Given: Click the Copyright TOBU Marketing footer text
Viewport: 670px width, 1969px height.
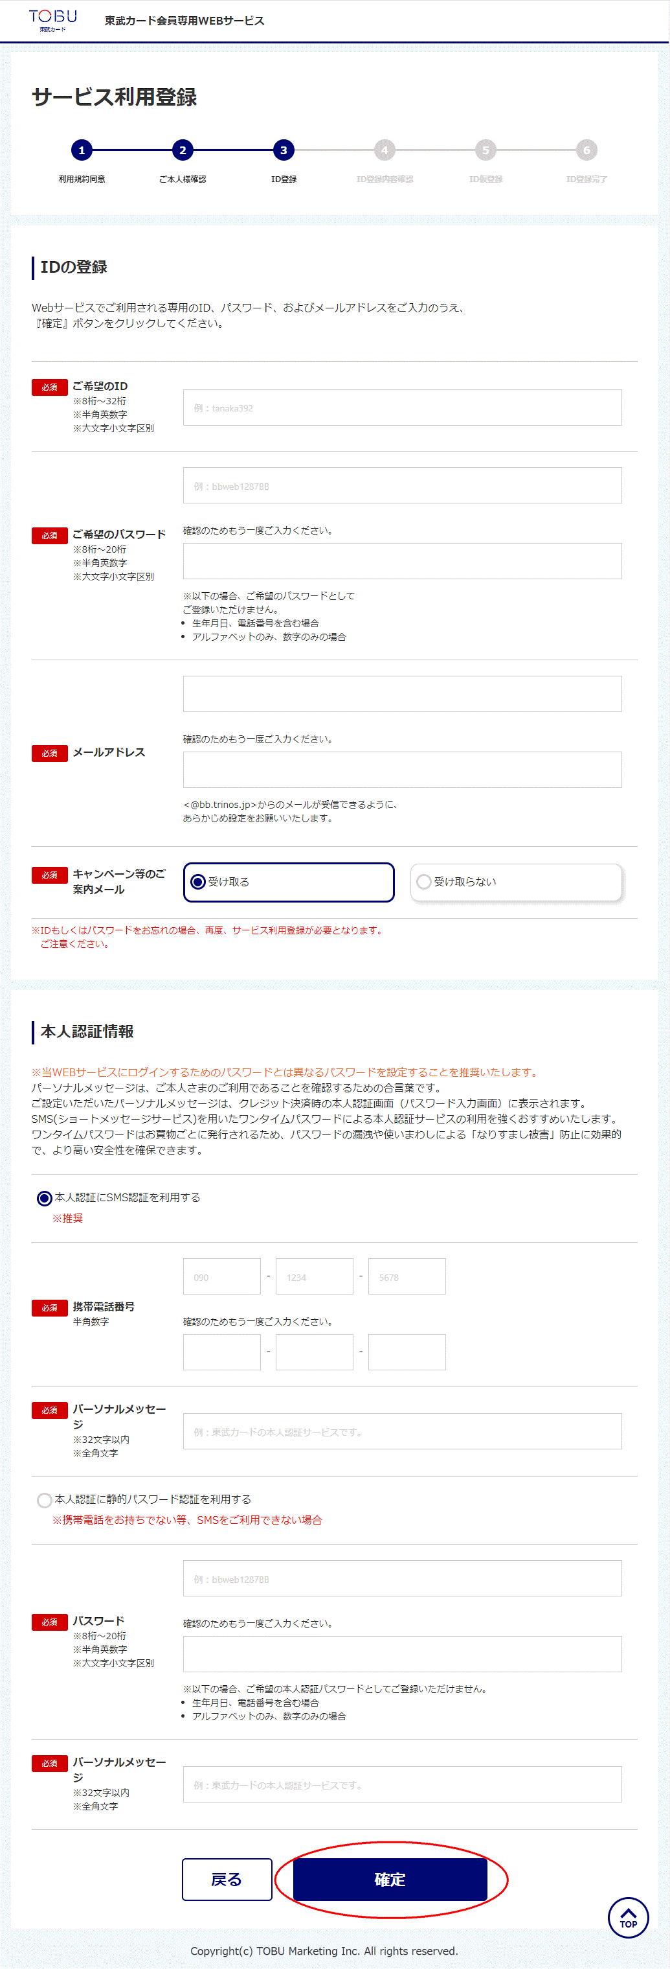Looking at the screenshot, I should point(324,1951).
